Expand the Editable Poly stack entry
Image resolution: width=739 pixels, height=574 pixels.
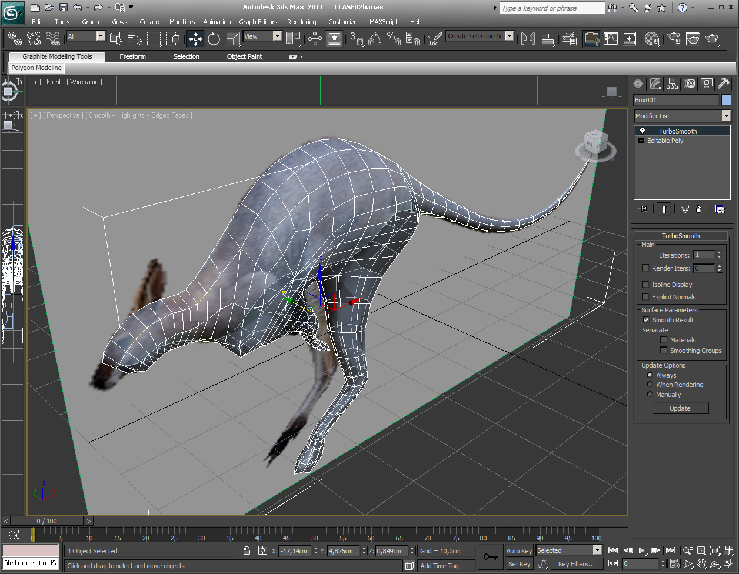(x=641, y=141)
